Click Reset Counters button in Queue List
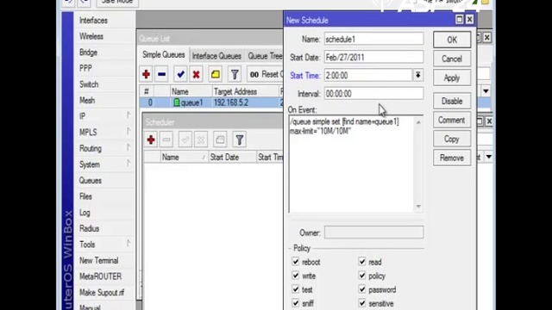Image resolution: width=552 pixels, height=310 pixels. (x=266, y=75)
